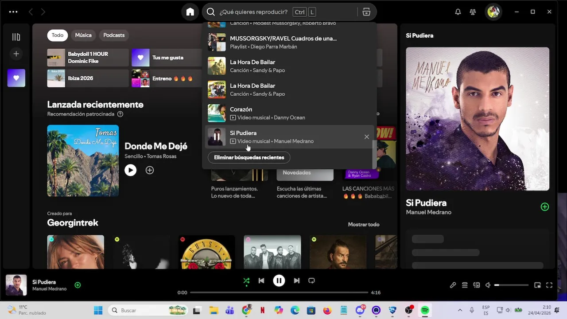Open the notifications bell
Viewport: 567px width, 319px height.
click(458, 12)
